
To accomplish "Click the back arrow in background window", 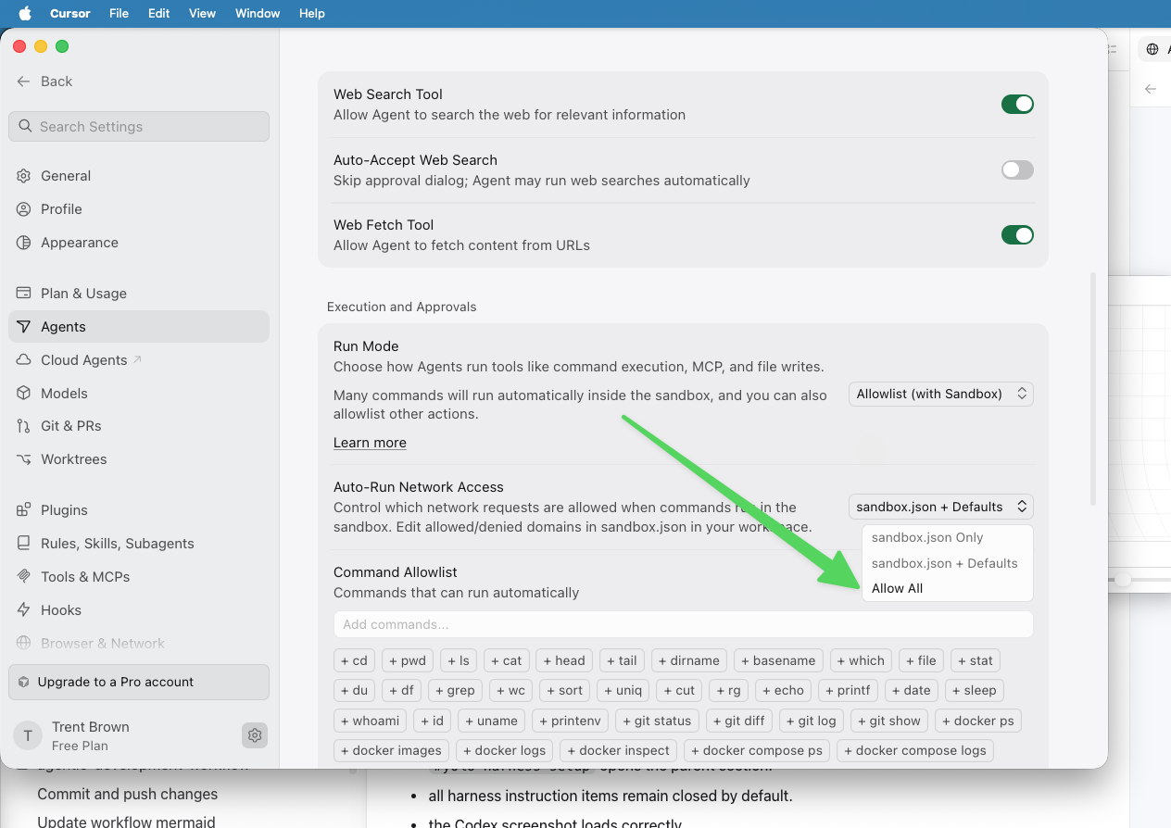I will [1151, 89].
